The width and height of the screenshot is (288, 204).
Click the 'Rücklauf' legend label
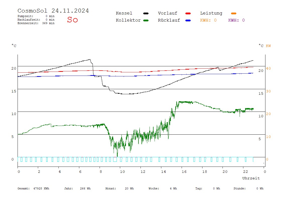click(169, 20)
